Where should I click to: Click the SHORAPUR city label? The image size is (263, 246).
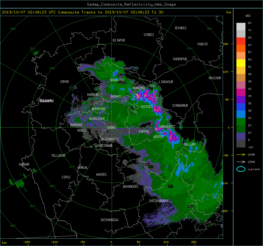[180, 59]
